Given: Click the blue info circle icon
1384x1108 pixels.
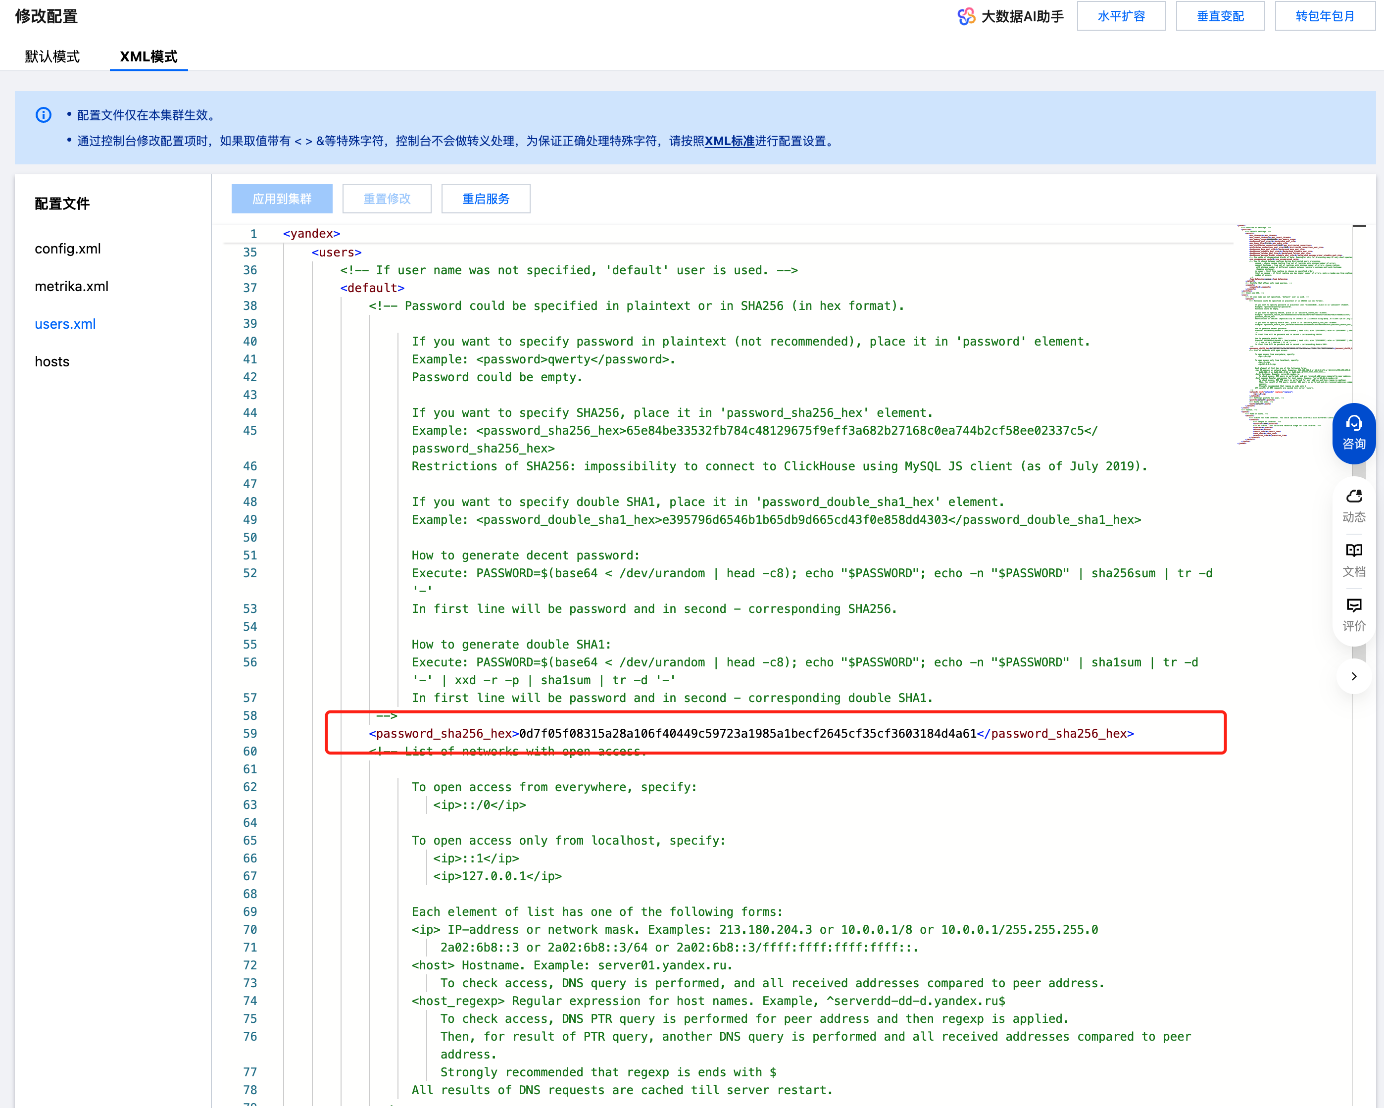Looking at the screenshot, I should [43, 115].
